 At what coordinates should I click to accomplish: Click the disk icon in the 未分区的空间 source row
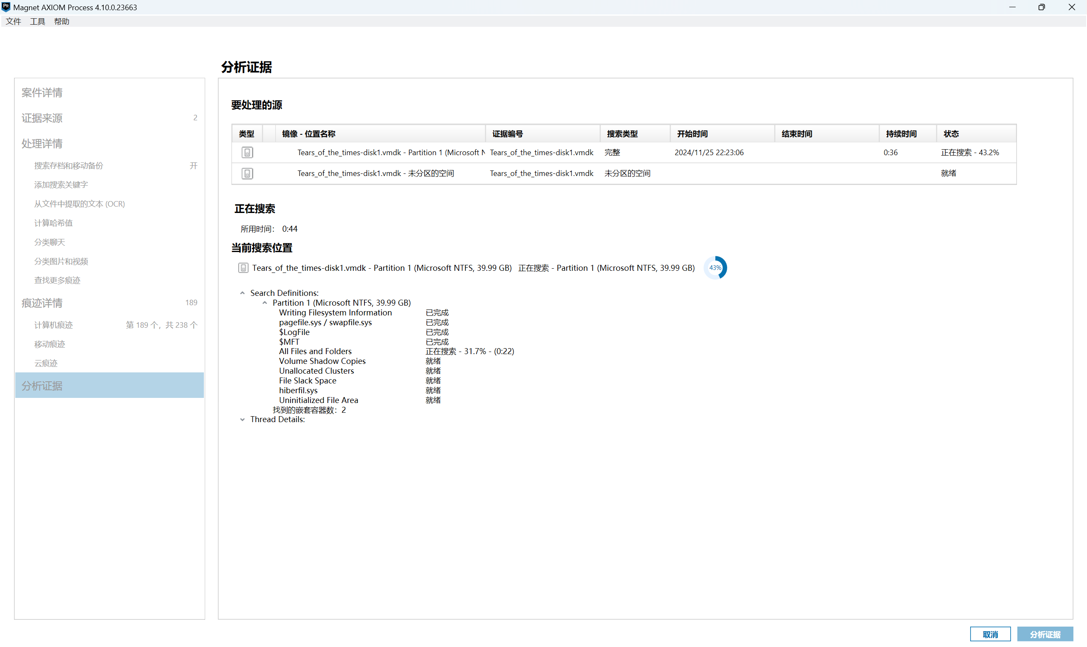tap(247, 173)
